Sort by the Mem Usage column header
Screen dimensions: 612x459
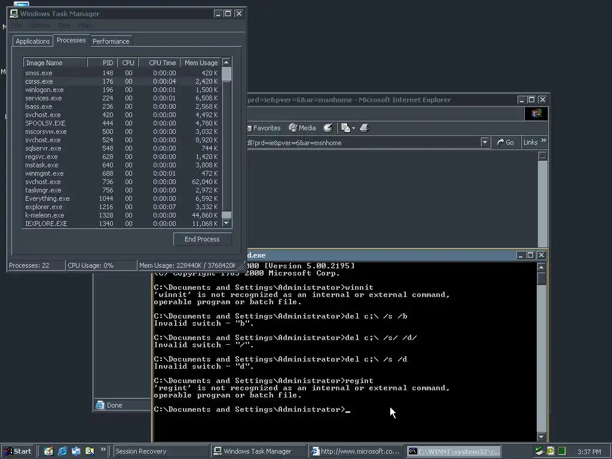click(x=201, y=63)
